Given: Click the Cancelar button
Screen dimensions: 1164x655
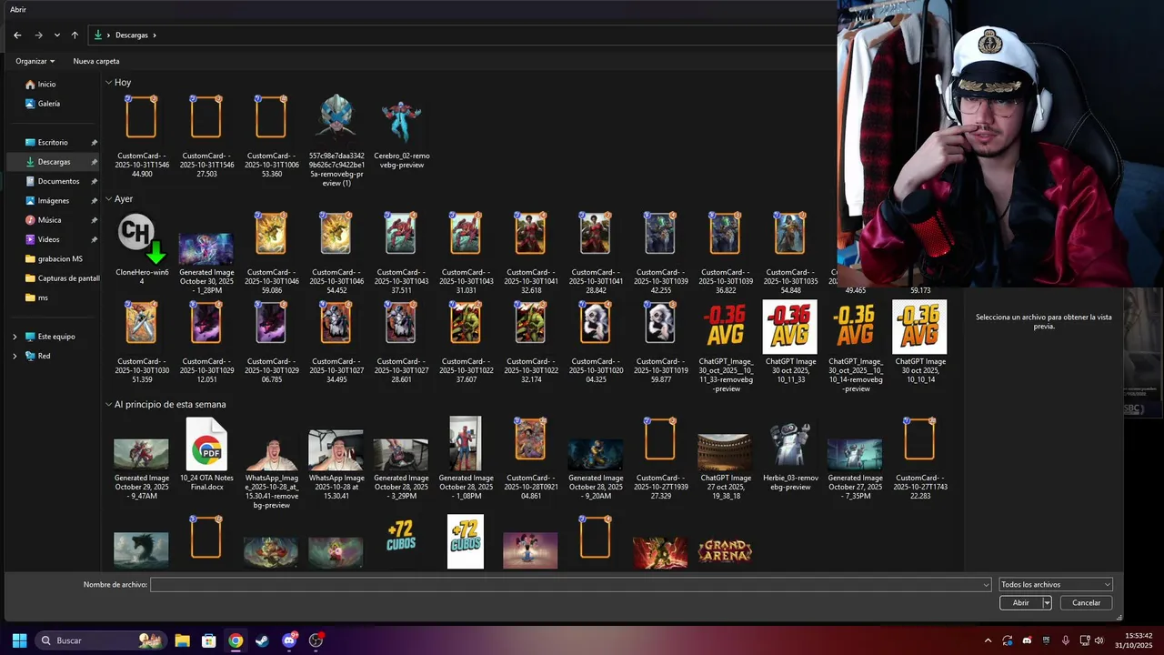Looking at the screenshot, I should [x=1086, y=602].
